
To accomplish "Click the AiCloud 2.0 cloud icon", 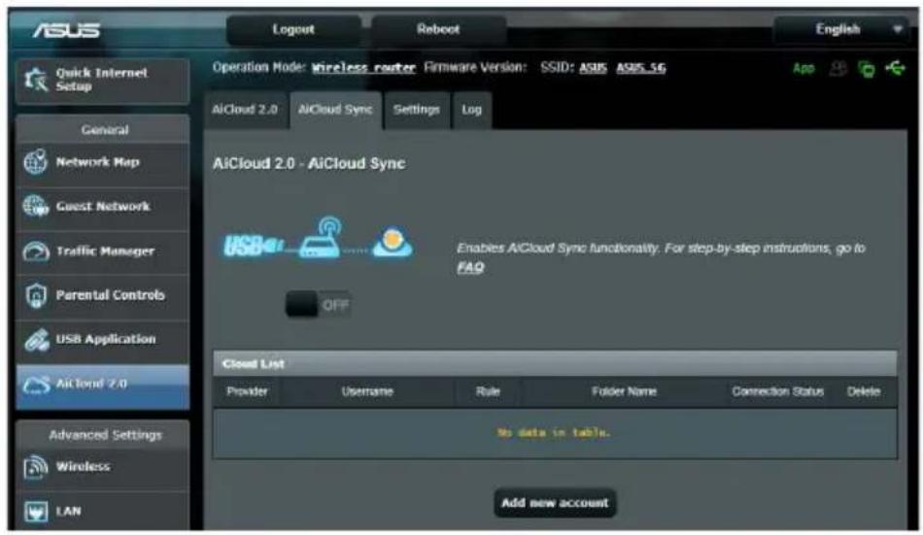I will 36,385.
